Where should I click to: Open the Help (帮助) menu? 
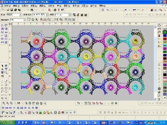[103, 6]
